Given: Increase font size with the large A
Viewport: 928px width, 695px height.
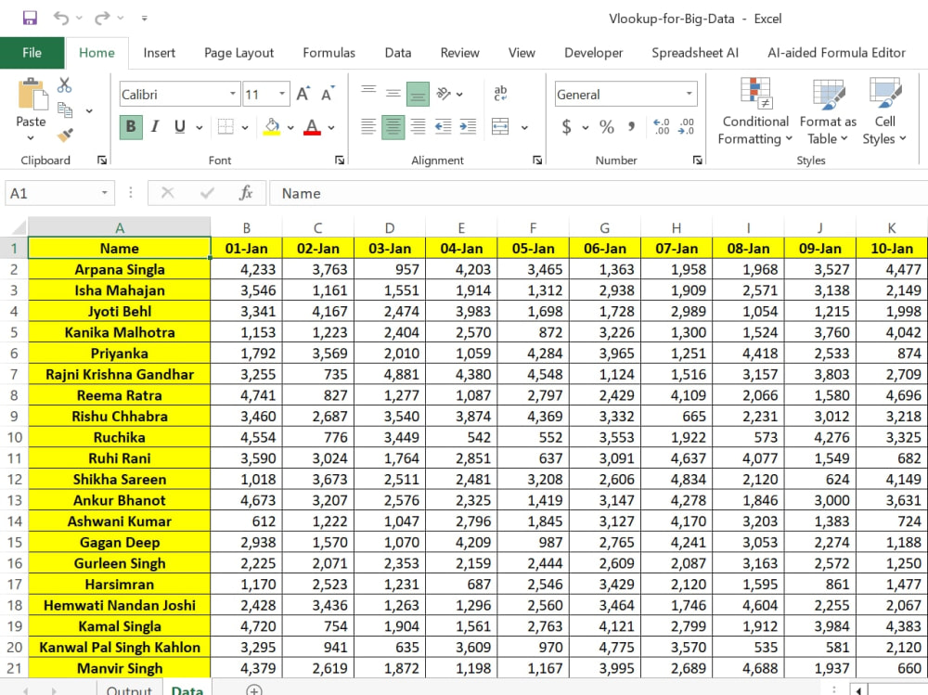Looking at the screenshot, I should pyautogui.click(x=303, y=94).
